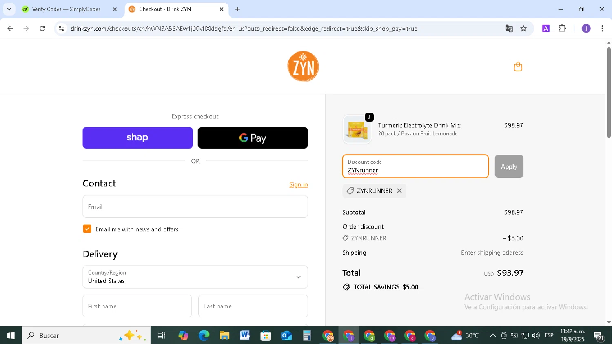612x344 pixels.
Task: Go forward with the forward arrow
Action: [x=26, y=29]
